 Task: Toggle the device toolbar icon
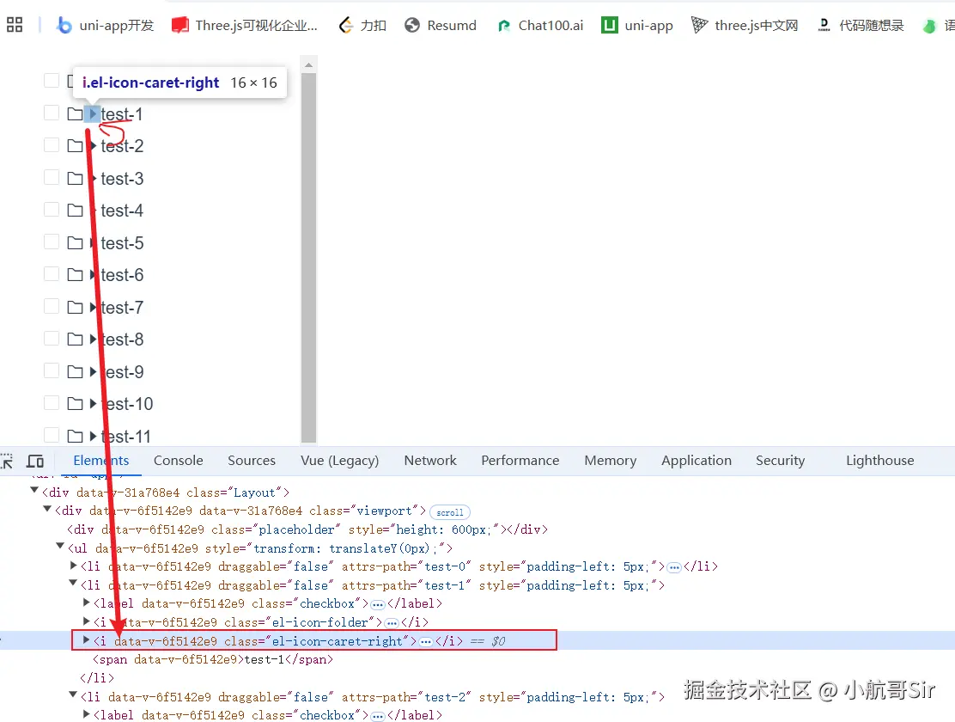[35, 461]
